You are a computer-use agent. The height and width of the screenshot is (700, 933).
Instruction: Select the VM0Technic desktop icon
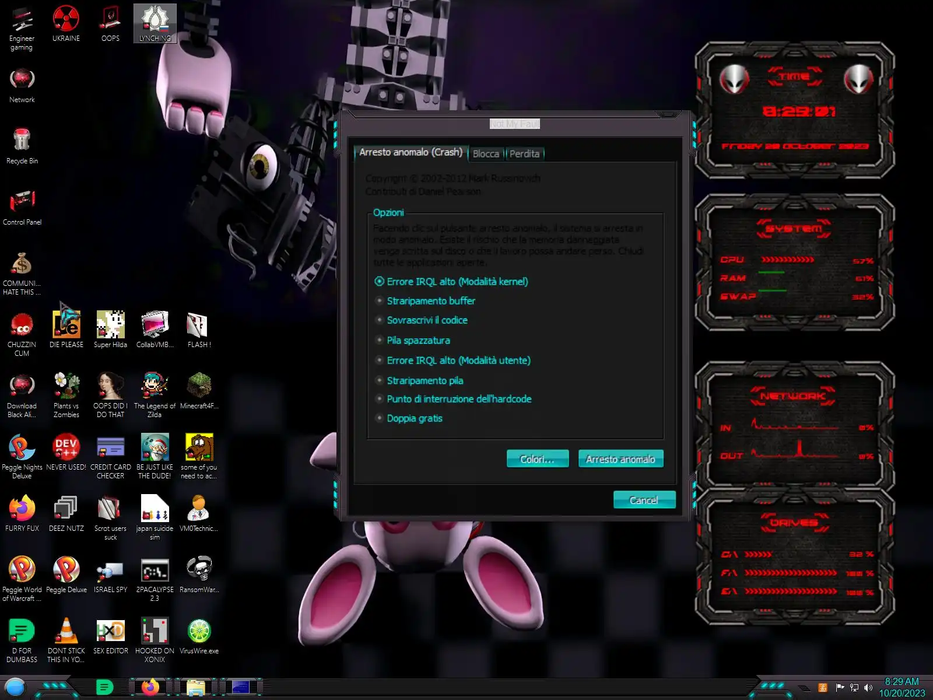(x=199, y=513)
